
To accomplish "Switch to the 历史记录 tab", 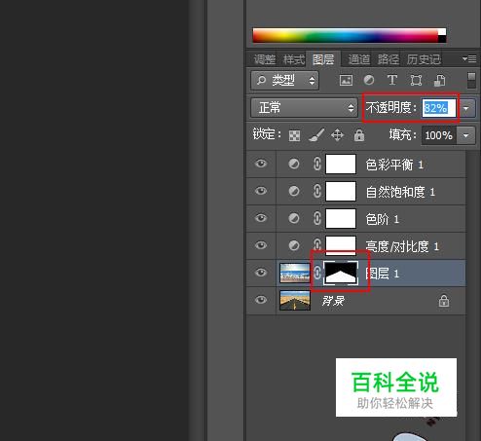I will pyautogui.click(x=424, y=59).
